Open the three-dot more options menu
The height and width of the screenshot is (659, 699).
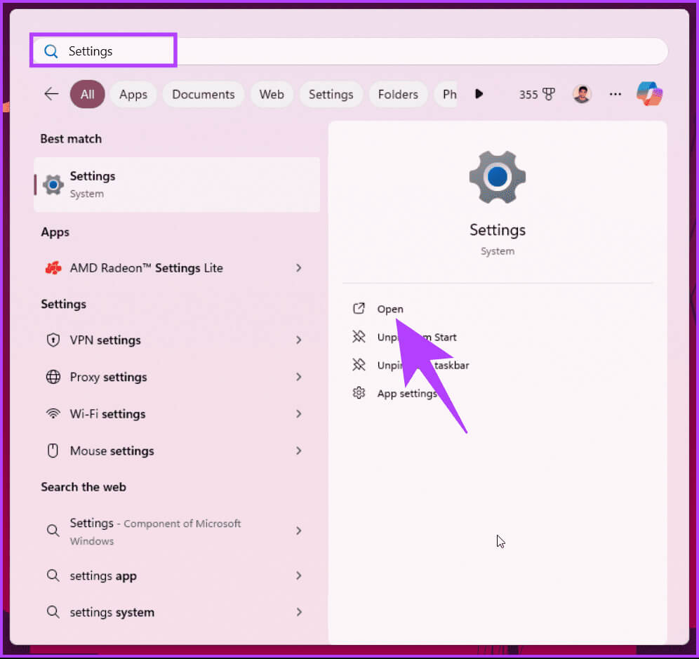615,94
